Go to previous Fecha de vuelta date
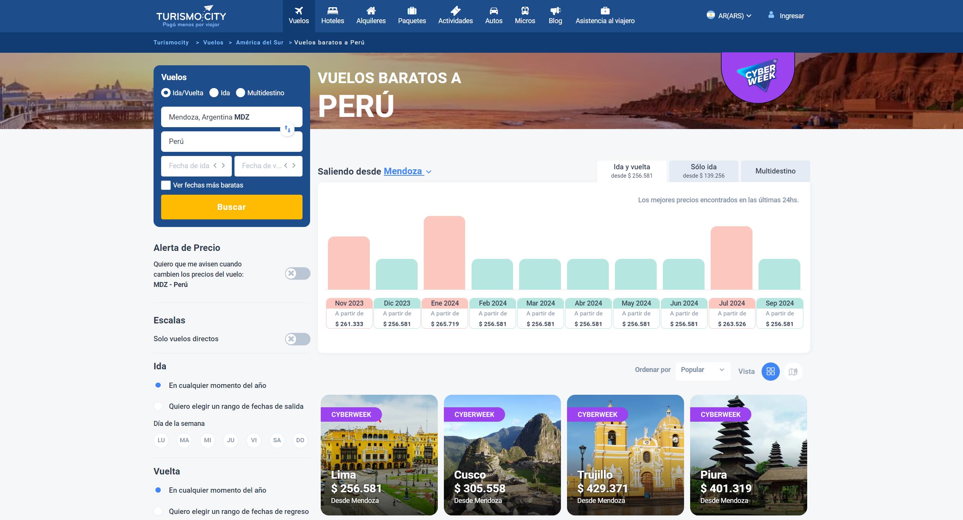This screenshot has width=963, height=520. [286, 165]
